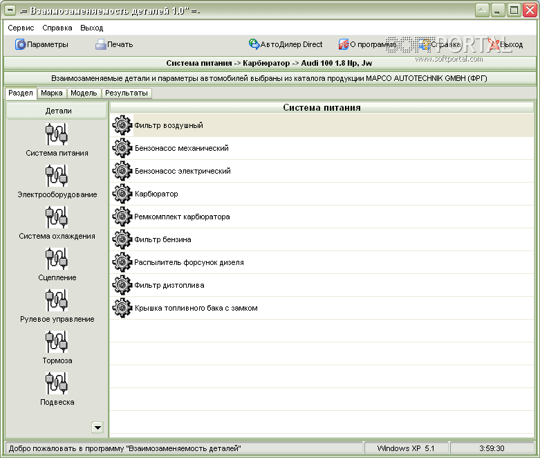Select the Бензонасос электрический row text
Screen dimensions: 540x458
[x=183, y=171]
